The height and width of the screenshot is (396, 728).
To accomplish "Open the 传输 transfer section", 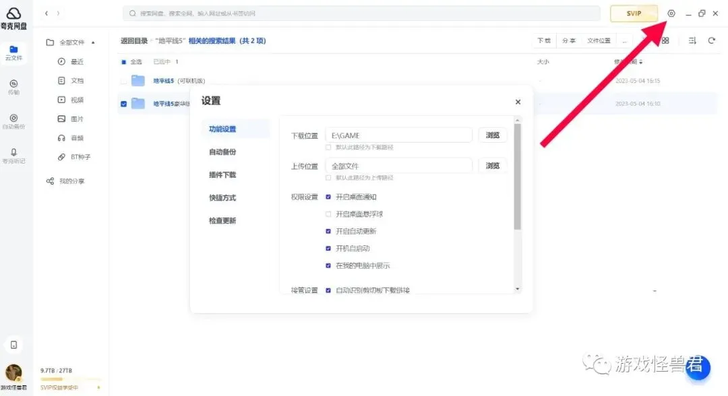I will (x=13, y=87).
